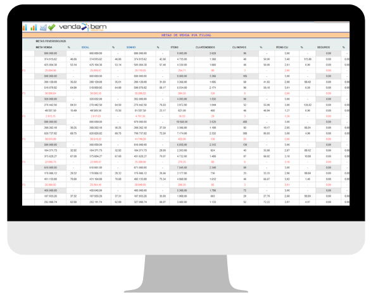The width and height of the screenshot is (371, 297).
Task: Open the envelope chart icon
Action: [x=43, y=27]
